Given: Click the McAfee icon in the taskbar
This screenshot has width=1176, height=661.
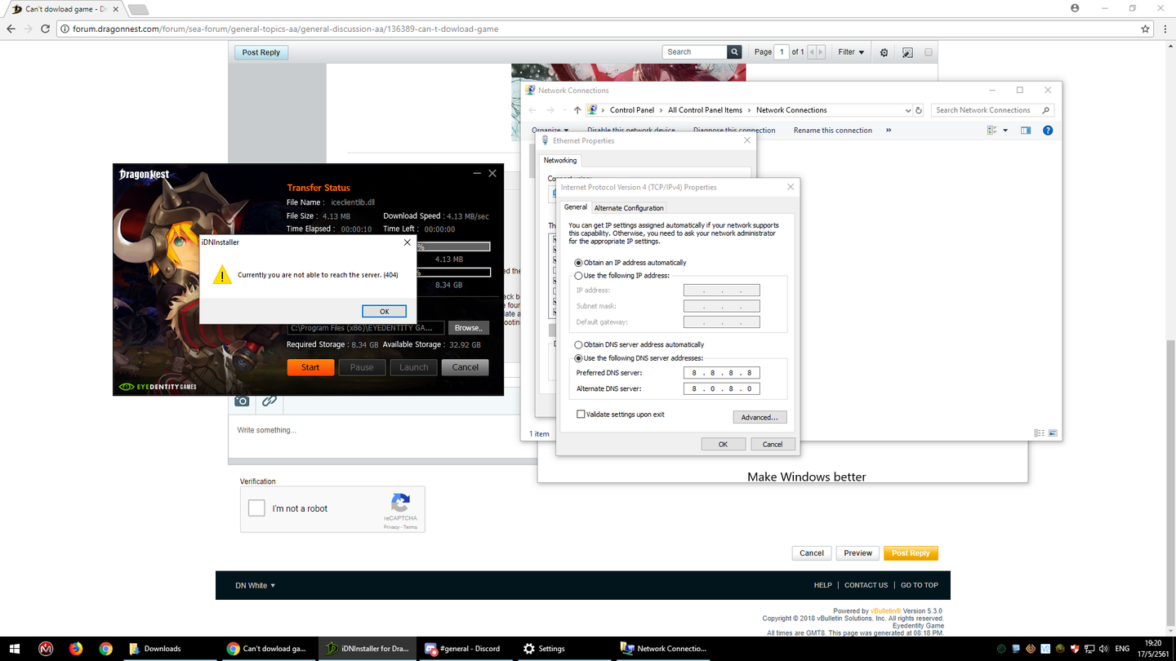Looking at the screenshot, I should [x=46, y=649].
